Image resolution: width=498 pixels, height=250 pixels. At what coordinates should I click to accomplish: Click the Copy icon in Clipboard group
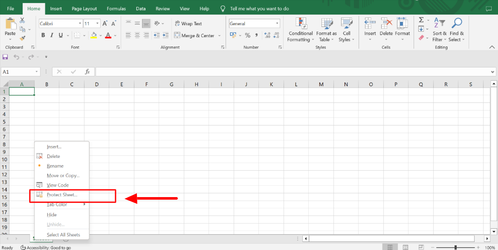pos(22,29)
